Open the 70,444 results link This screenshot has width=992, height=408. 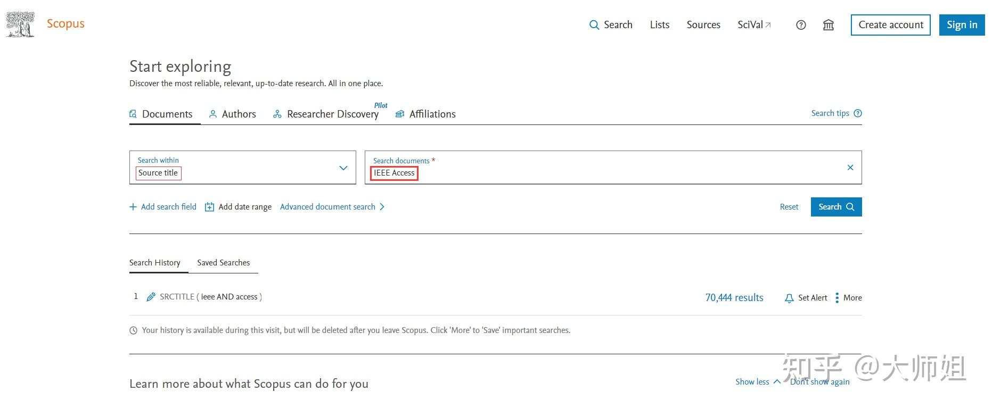click(x=734, y=298)
